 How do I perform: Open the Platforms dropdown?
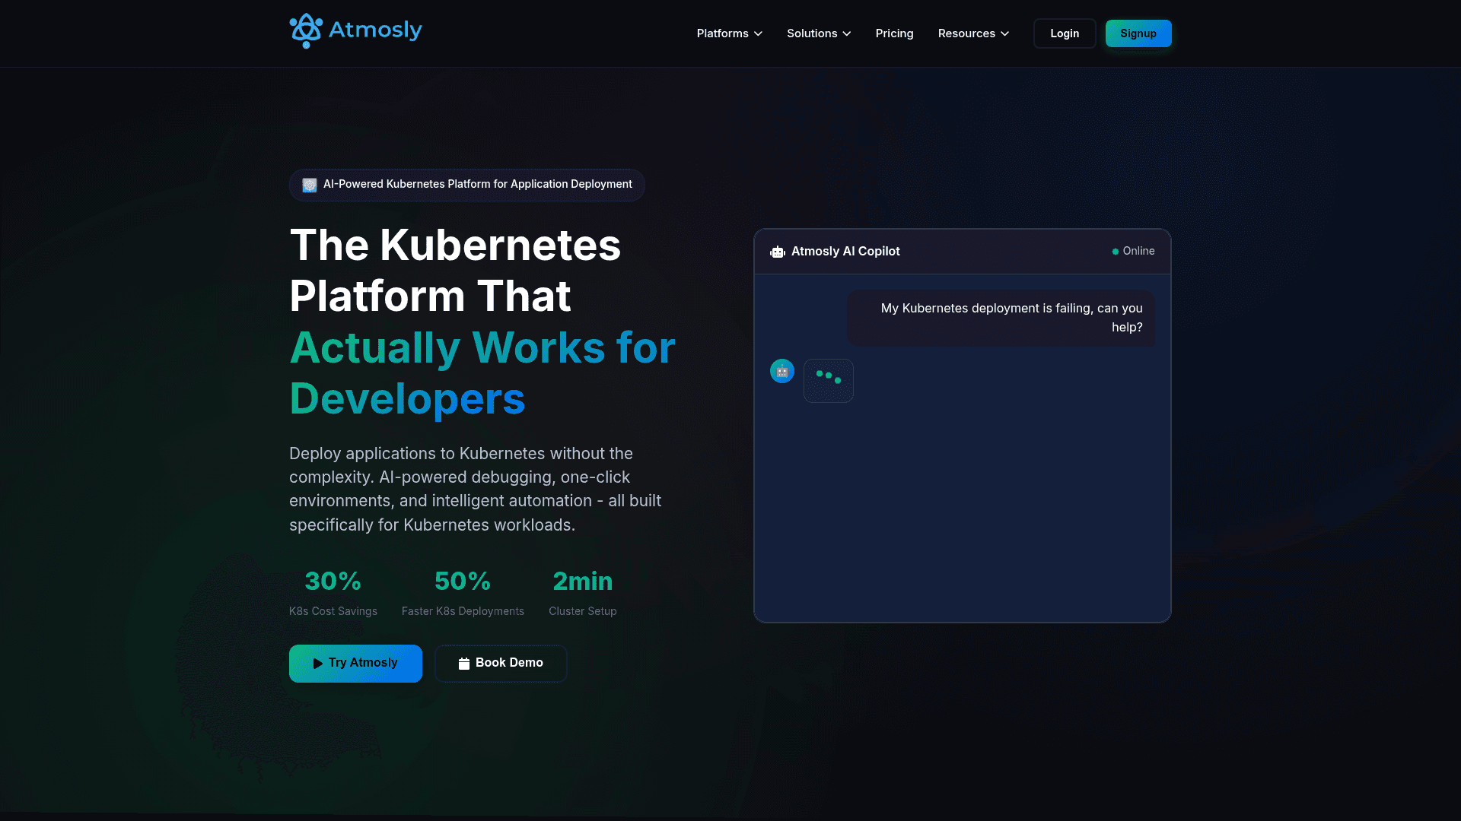point(728,33)
